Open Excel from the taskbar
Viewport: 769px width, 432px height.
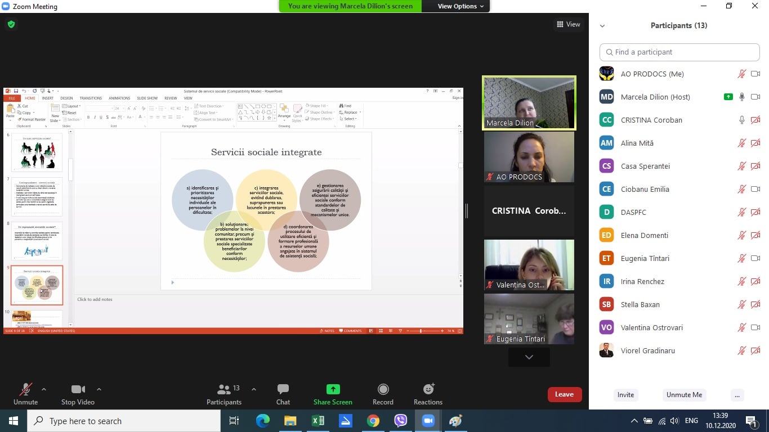pyautogui.click(x=318, y=421)
